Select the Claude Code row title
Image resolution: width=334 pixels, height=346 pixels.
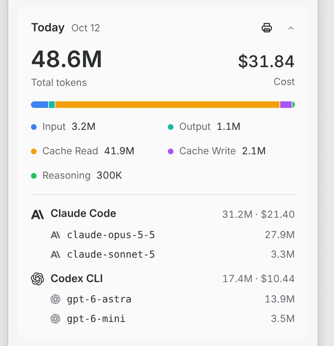[x=83, y=213]
